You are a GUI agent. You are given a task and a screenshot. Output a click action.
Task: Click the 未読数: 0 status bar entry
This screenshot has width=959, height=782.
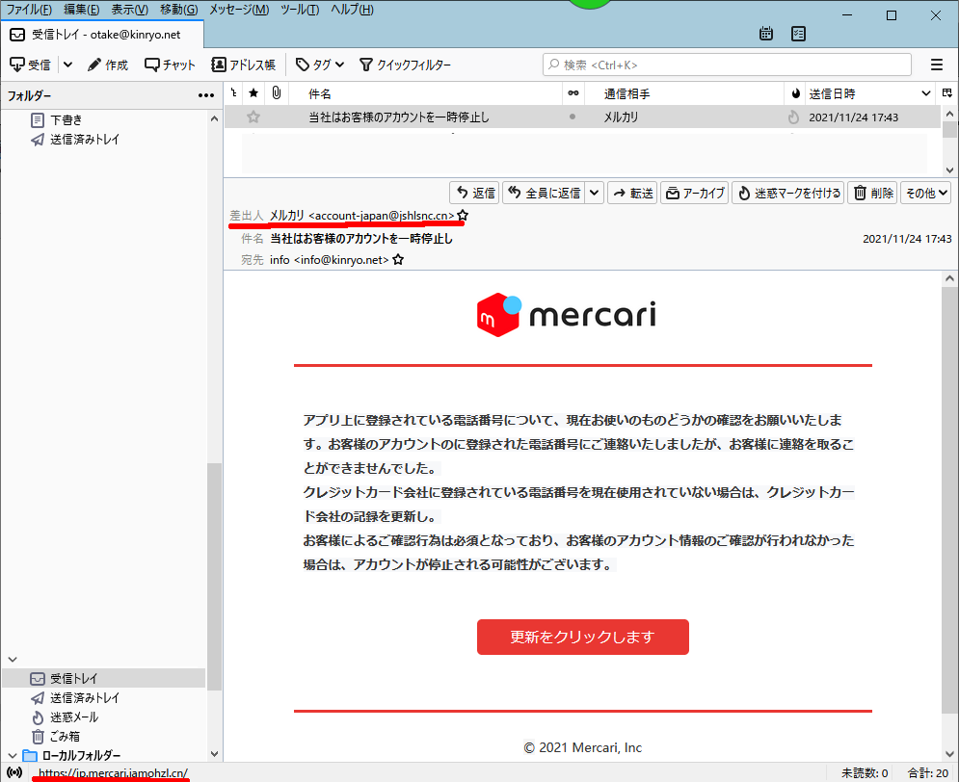pyautogui.click(x=865, y=772)
